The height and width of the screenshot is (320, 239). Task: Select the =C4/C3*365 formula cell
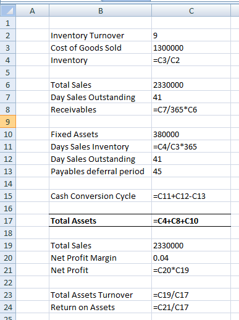[191, 146]
